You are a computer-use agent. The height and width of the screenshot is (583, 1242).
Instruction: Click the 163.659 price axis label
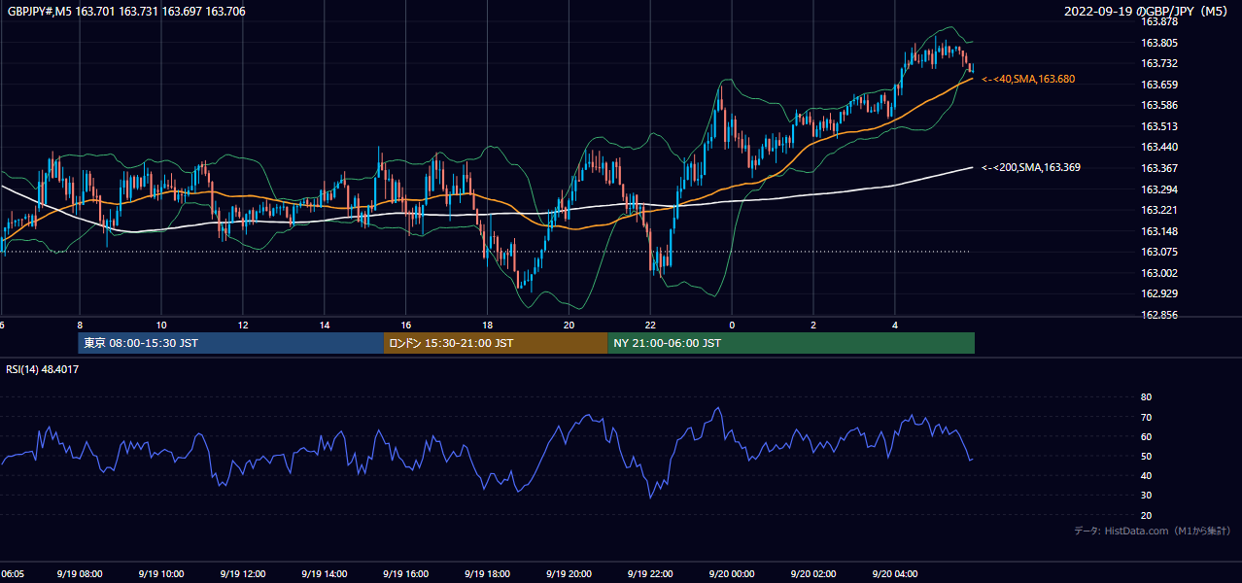(1158, 85)
